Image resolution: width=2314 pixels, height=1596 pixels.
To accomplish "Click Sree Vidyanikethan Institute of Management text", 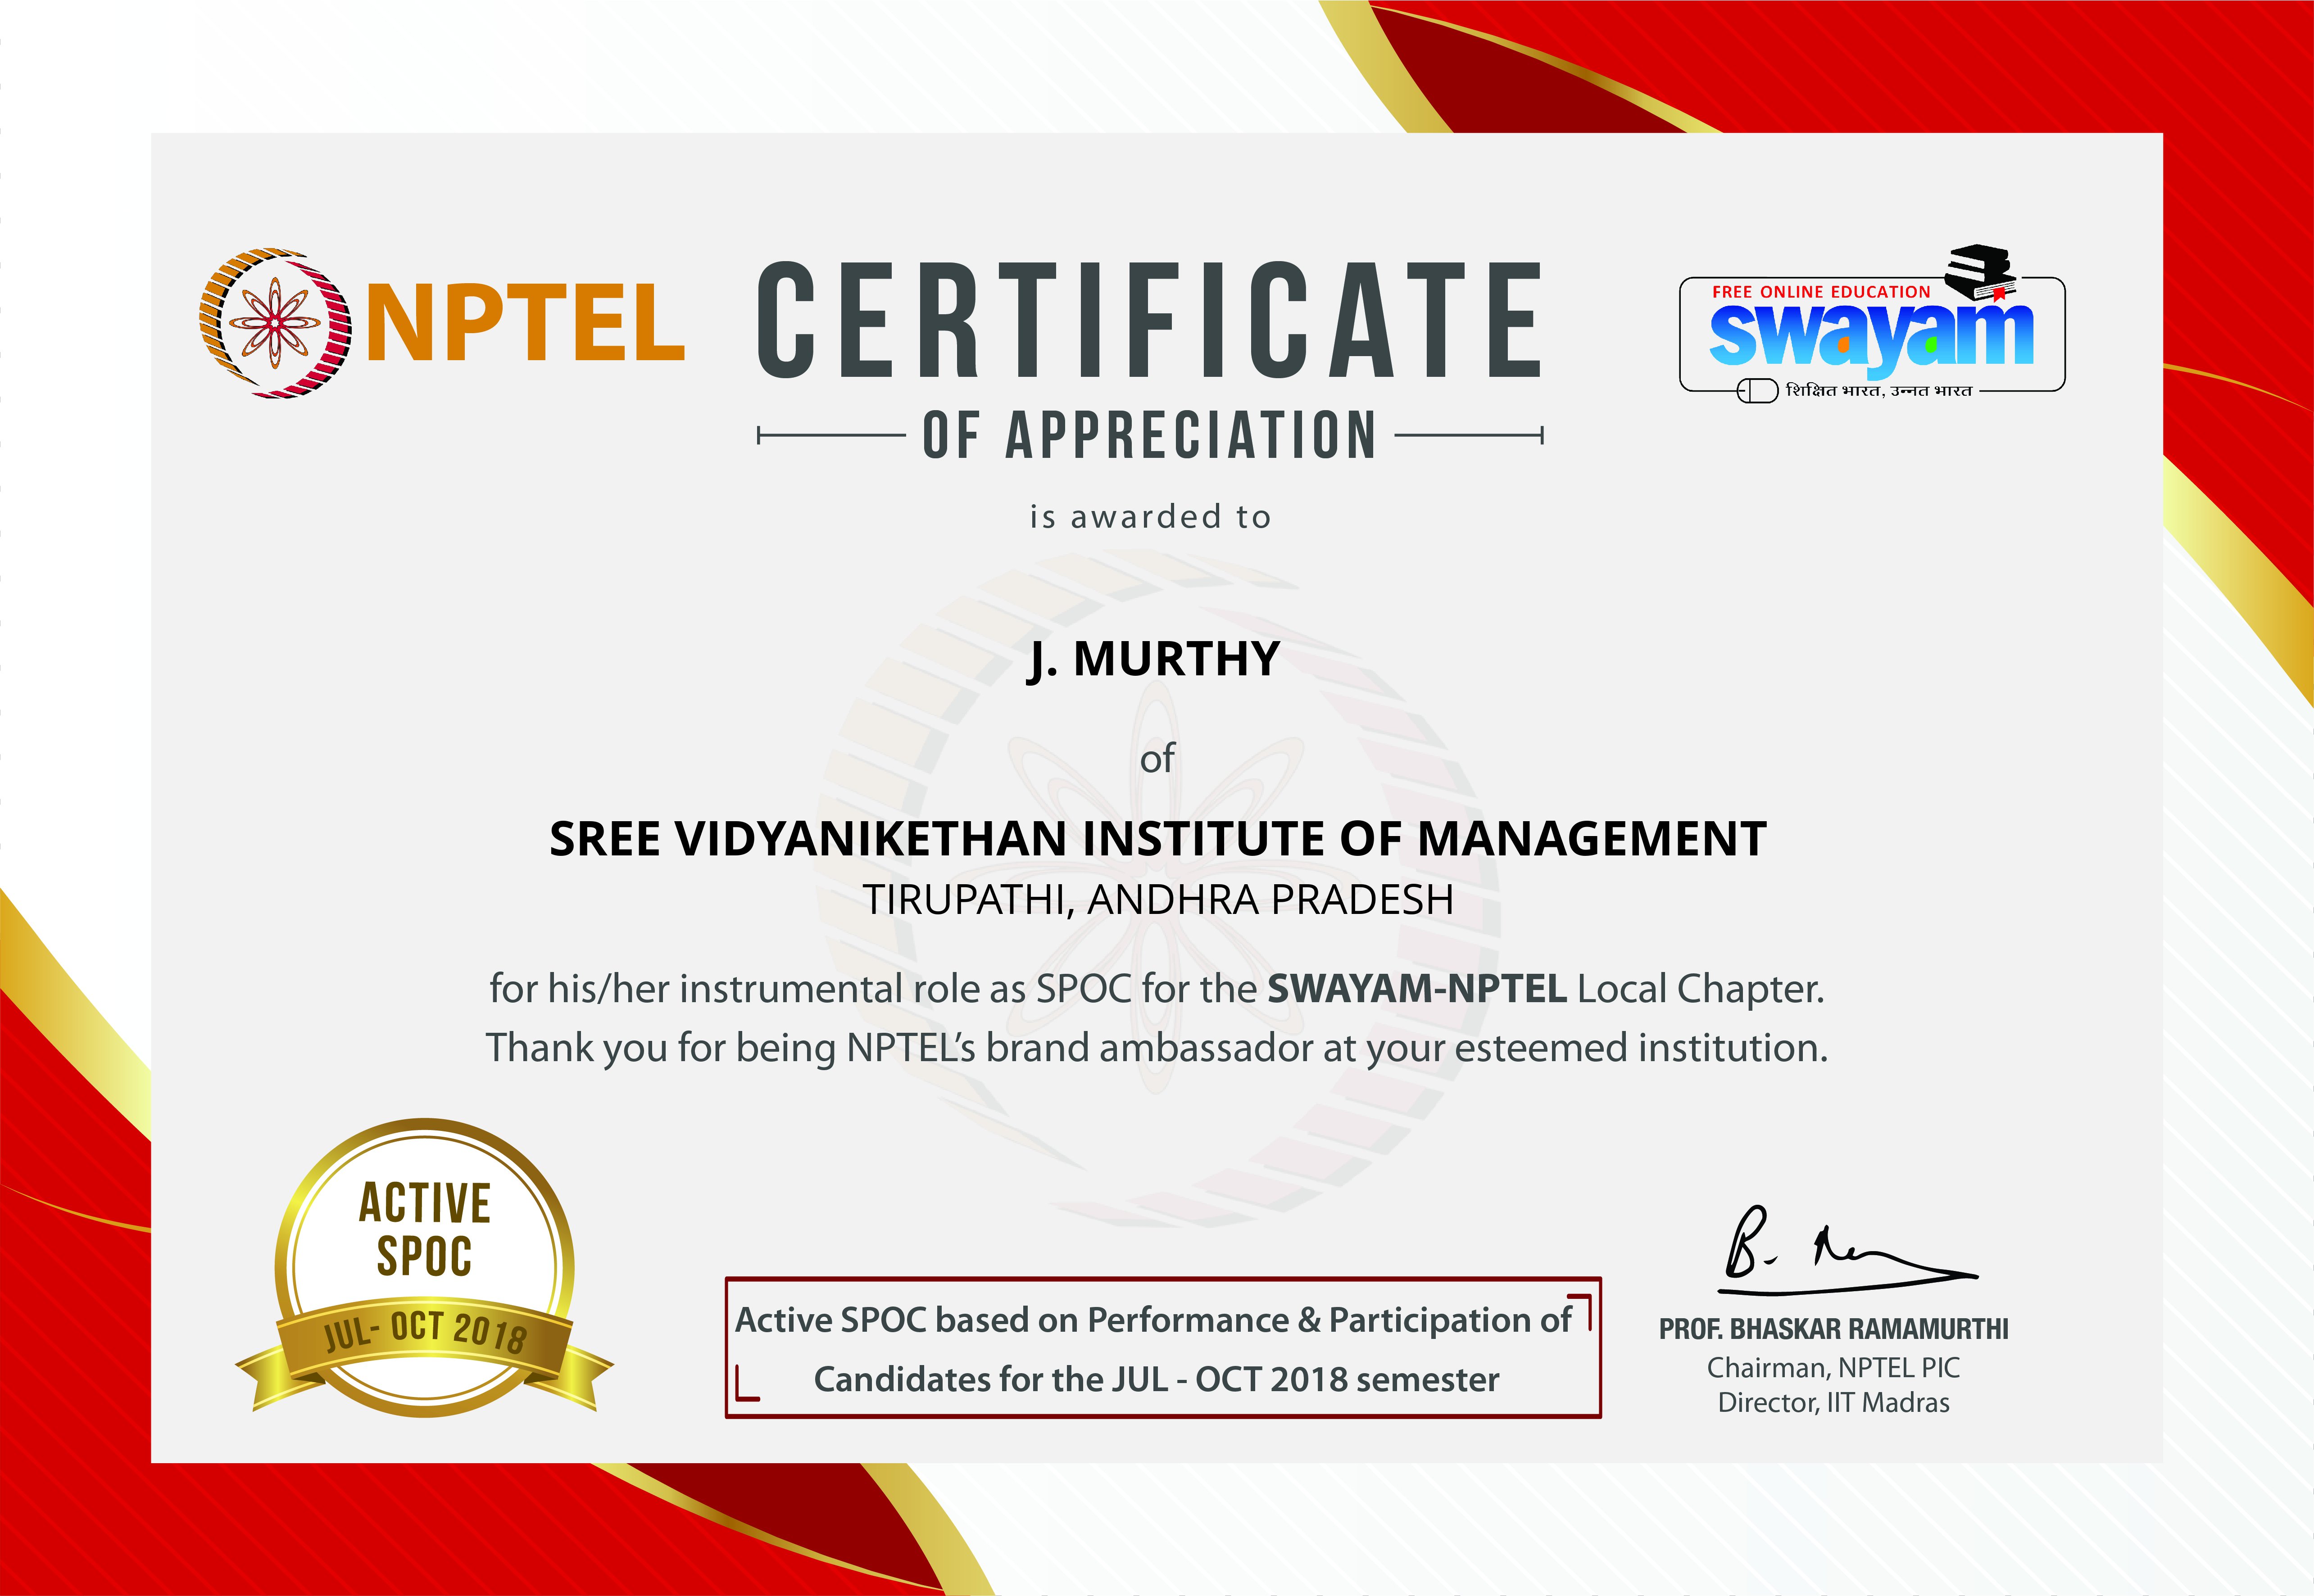I will point(1157,838).
